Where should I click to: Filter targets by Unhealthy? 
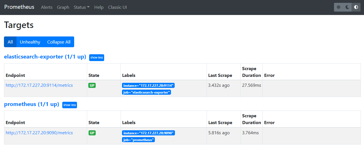30,42
